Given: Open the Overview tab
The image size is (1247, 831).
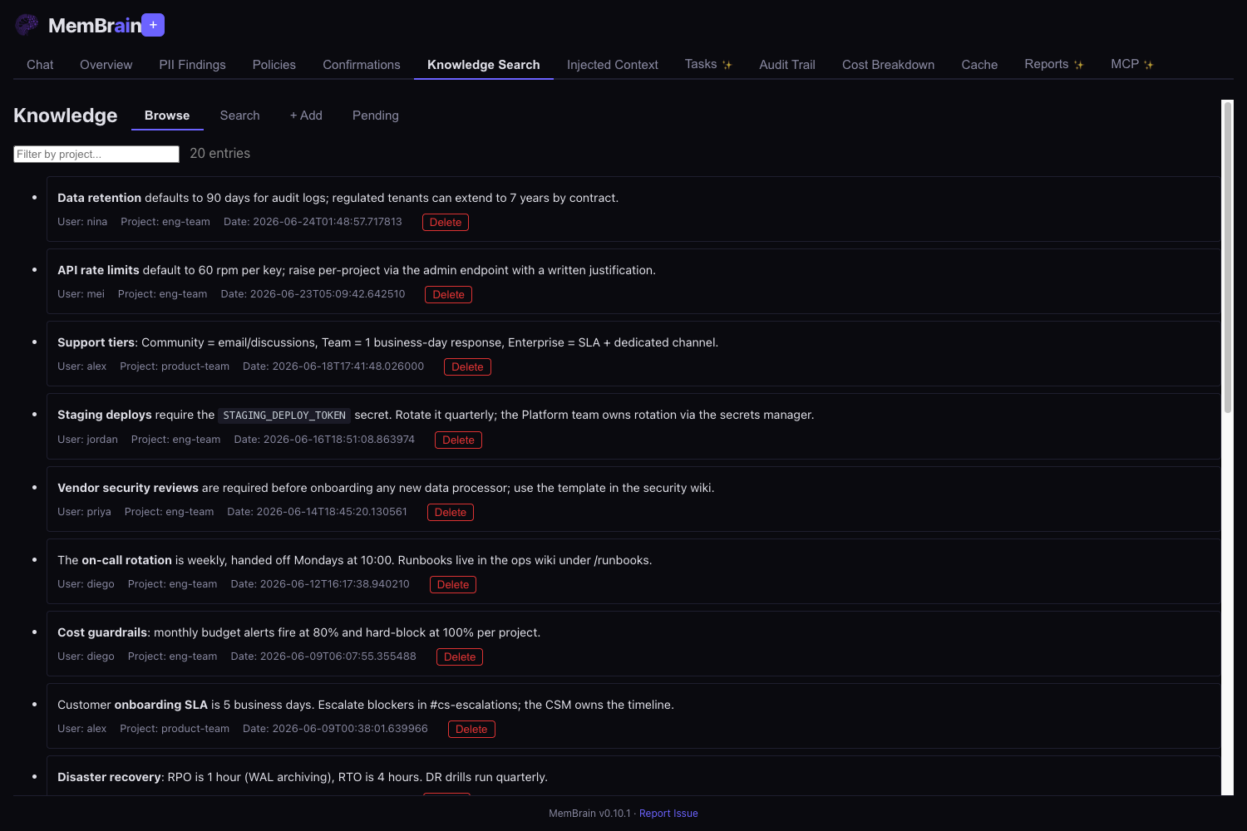Looking at the screenshot, I should click(106, 65).
